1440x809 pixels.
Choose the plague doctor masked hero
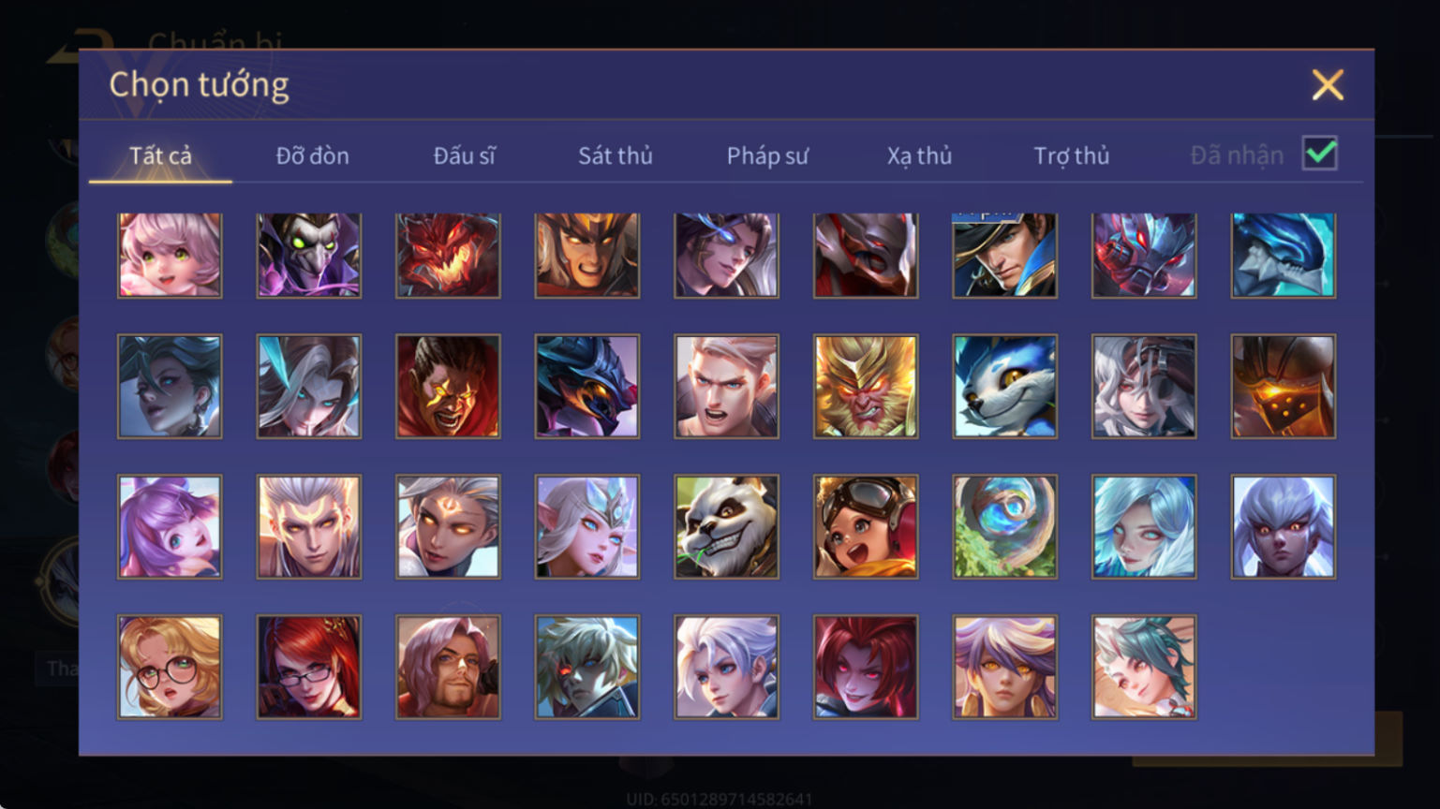309,255
